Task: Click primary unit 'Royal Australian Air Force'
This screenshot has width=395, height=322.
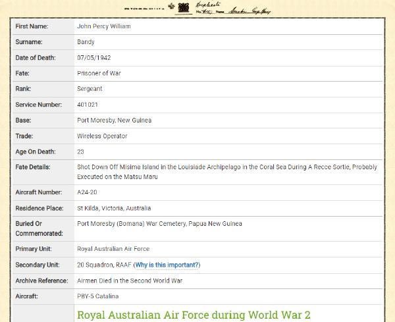Action: 113,249
